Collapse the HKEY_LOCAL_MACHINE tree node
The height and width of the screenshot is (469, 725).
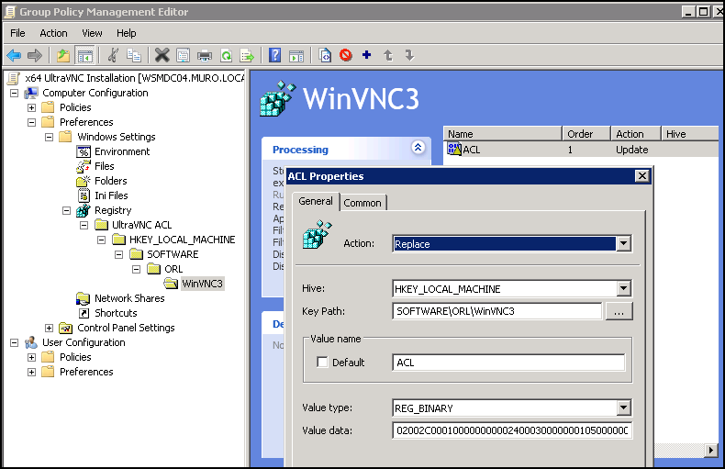point(101,240)
